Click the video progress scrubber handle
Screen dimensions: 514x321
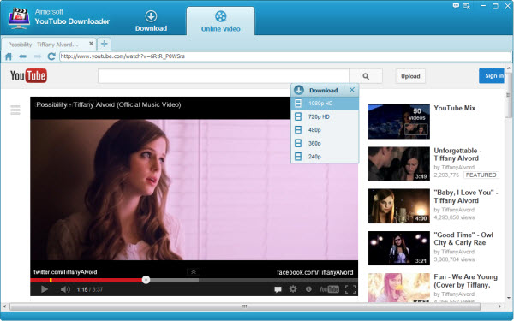146,280
